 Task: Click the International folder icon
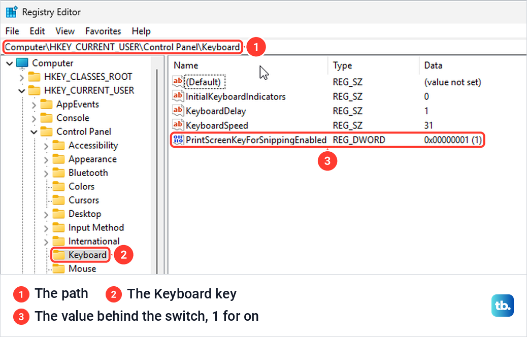[58, 241]
